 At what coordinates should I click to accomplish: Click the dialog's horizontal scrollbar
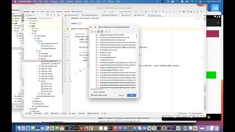[97, 89]
